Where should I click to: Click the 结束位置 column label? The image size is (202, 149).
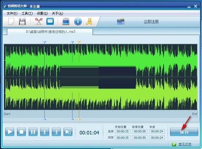(138, 127)
